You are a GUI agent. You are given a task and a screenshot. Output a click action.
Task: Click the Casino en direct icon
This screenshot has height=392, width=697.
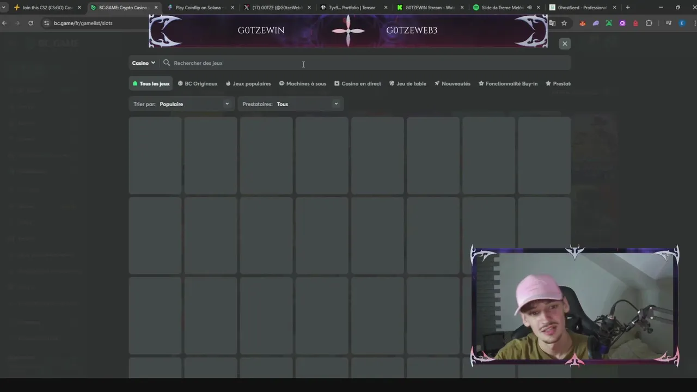(337, 83)
